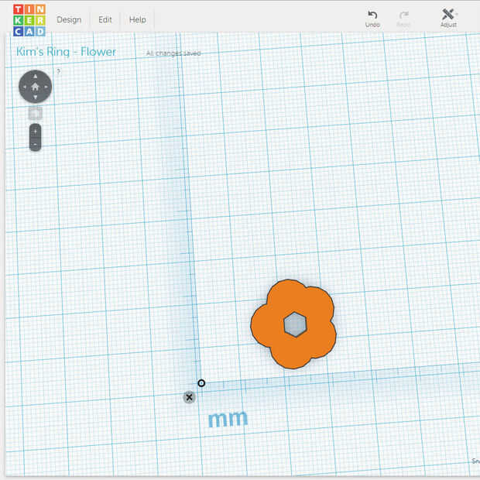Screen dimensions: 480x480
Task: Open the Design menu
Action: click(69, 20)
